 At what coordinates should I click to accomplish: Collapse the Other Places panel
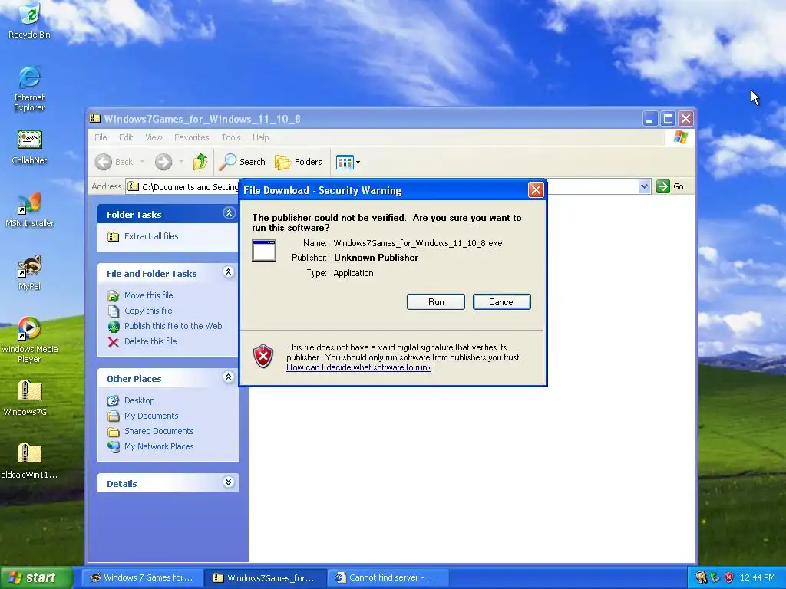pyautogui.click(x=229, y=377)
